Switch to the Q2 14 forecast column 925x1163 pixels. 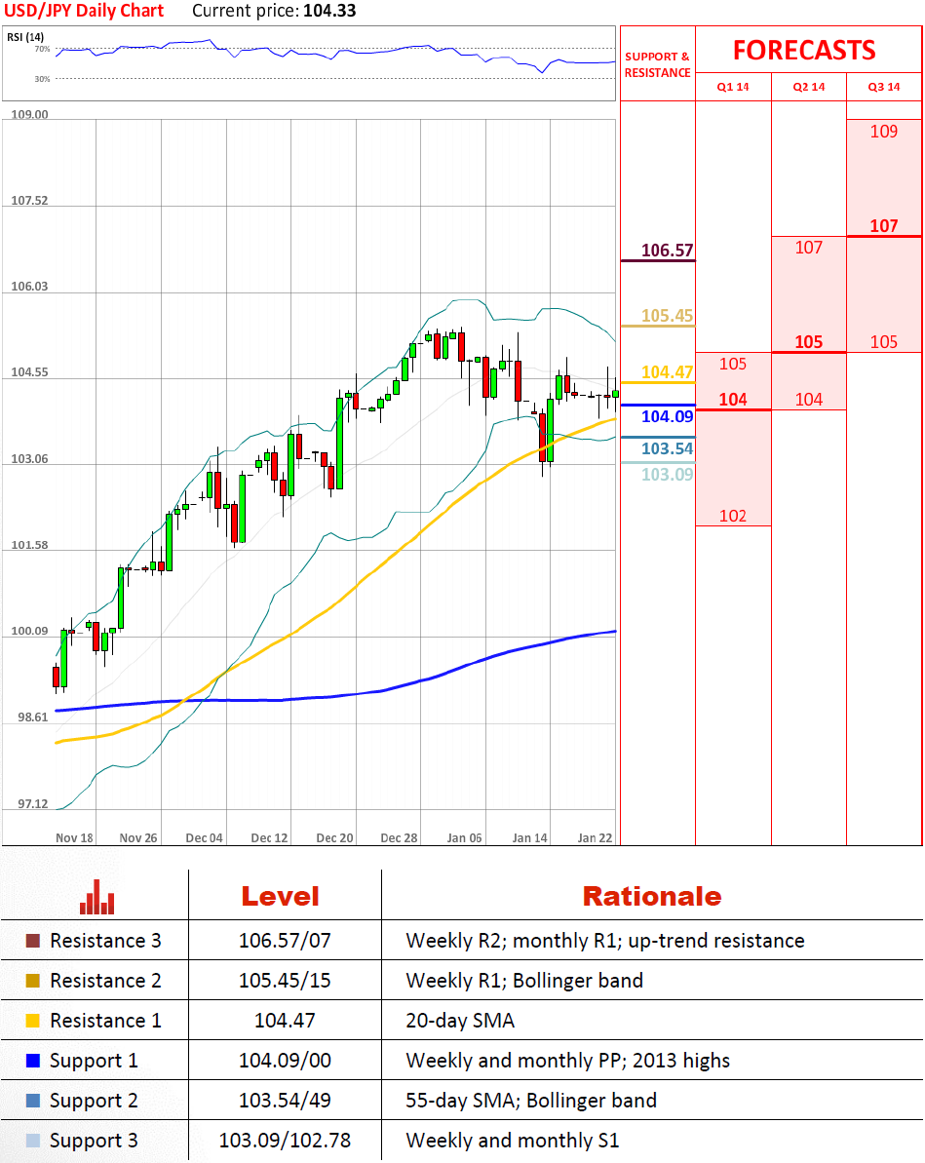coord(808,87)
